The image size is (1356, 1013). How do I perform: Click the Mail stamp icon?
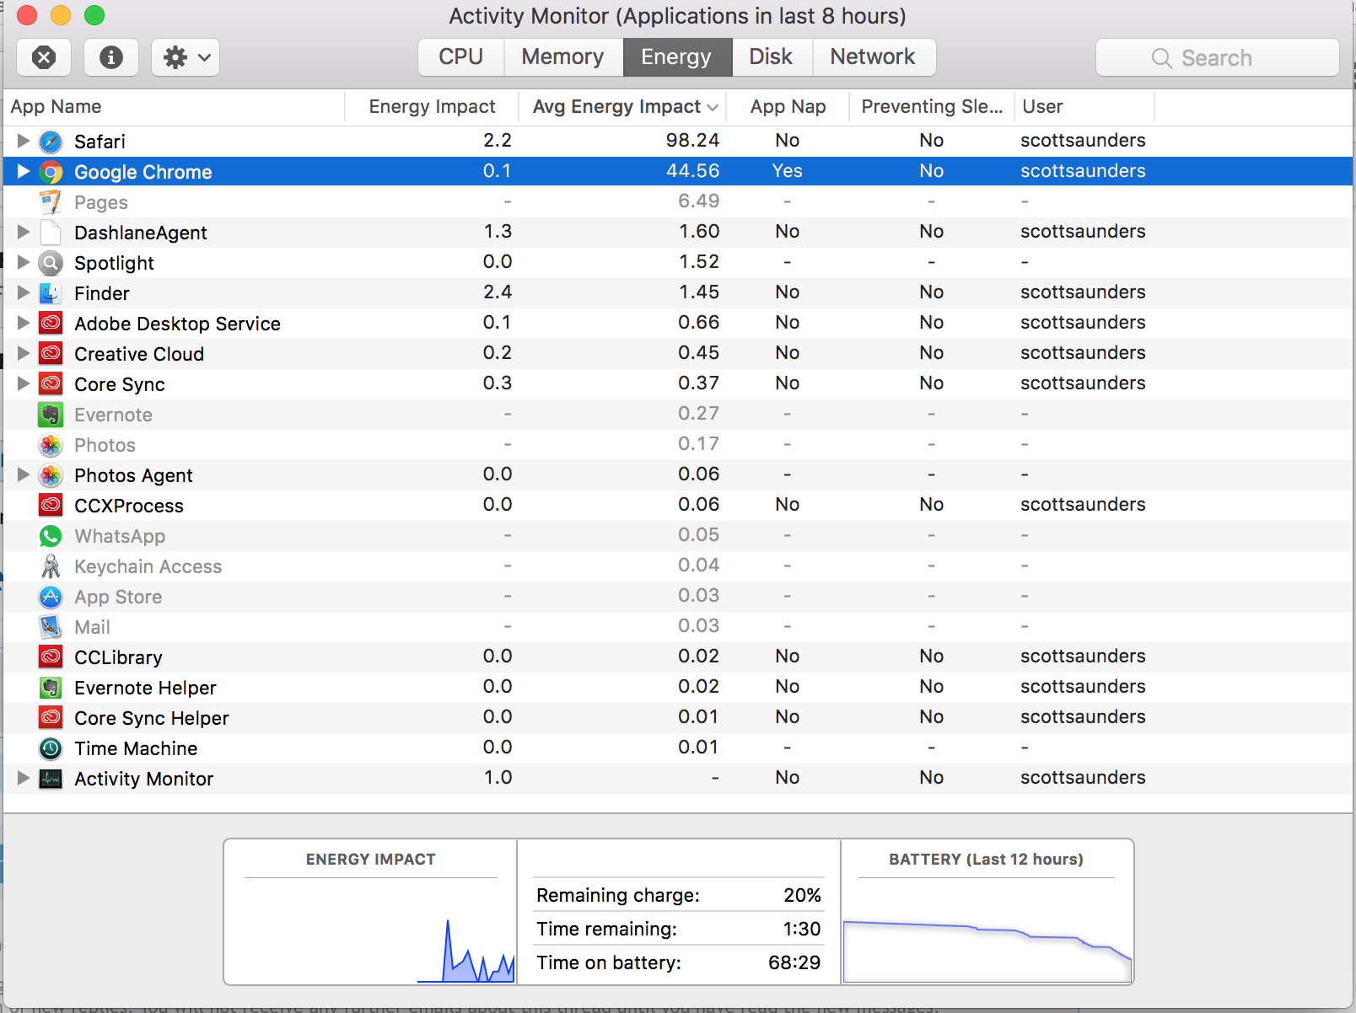pos(51,627)
